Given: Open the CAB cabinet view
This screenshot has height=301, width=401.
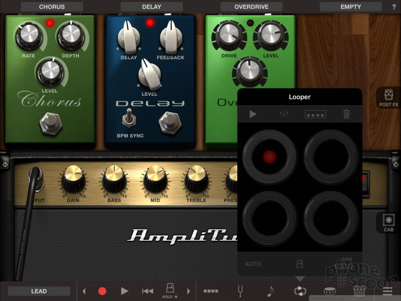Looking at the screenshot, I should tap(388, 223).
